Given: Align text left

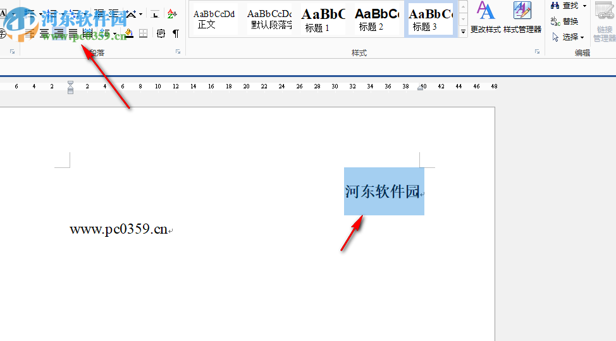Looking at the screenshot, I should coord(30,33).
